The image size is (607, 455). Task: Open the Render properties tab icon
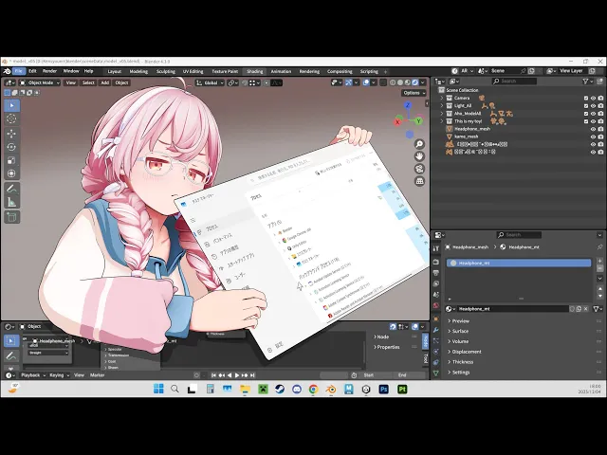[436, 262]
